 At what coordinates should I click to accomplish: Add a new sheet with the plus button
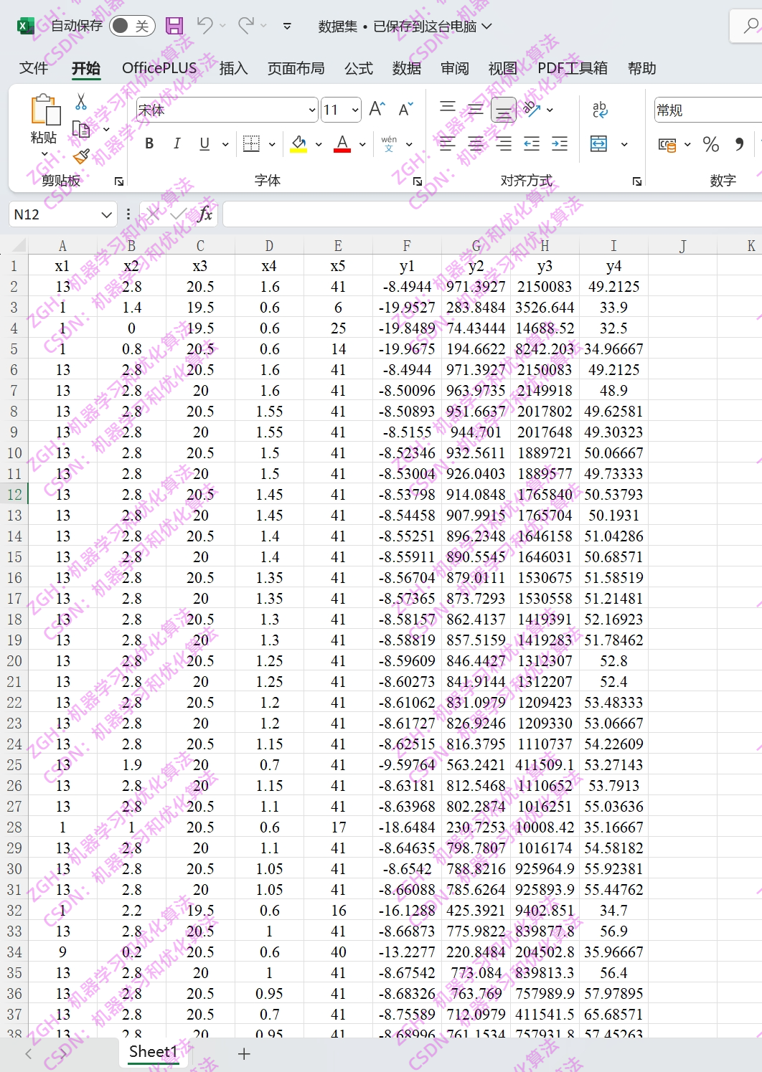[243, 1053]
